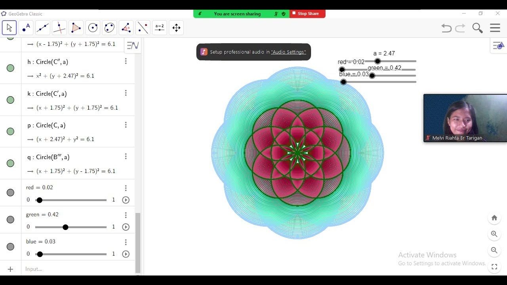Open options menu for green slider
Viewport: 507px width, 285px height.
point(126,215)
